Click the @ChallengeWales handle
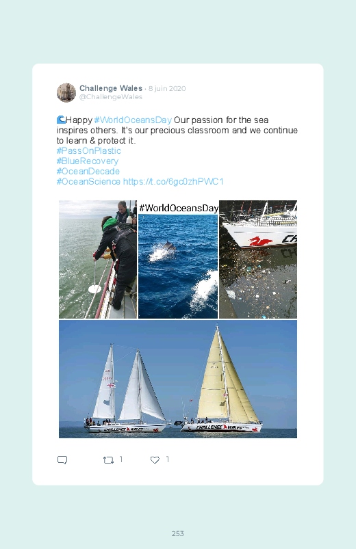Screen dimensions: 356x549 point(111,97)
